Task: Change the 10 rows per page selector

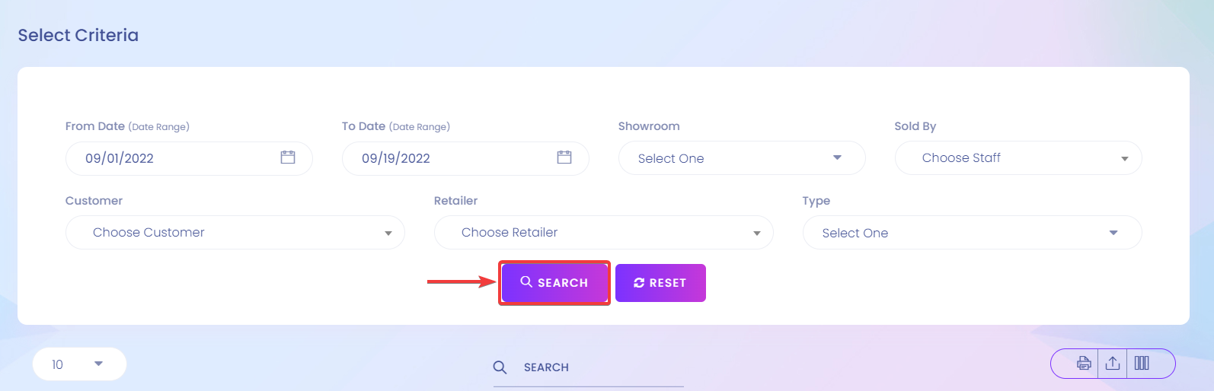Action: 79,364
